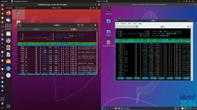
Task: Open Help from the Ubuntu guest dock
Action: [8, 68]
